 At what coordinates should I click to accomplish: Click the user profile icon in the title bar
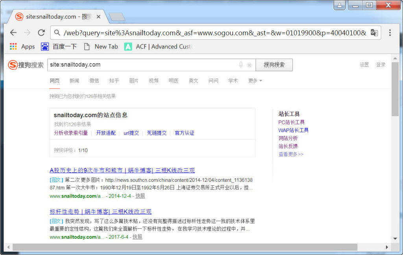(x=340, y=5)
